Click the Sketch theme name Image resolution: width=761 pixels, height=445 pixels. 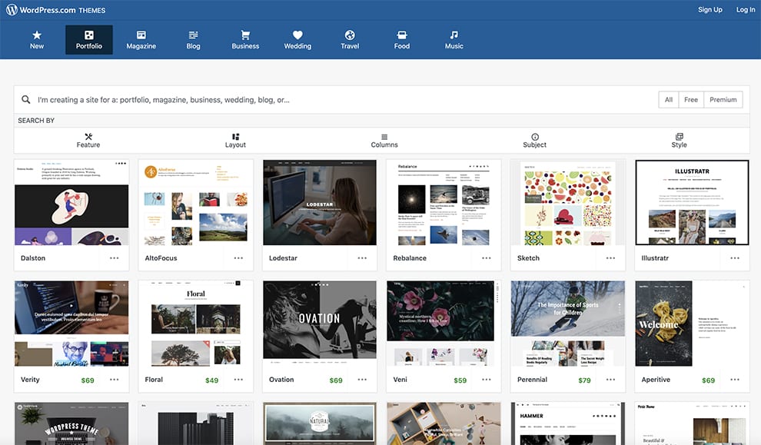[528, 258]
